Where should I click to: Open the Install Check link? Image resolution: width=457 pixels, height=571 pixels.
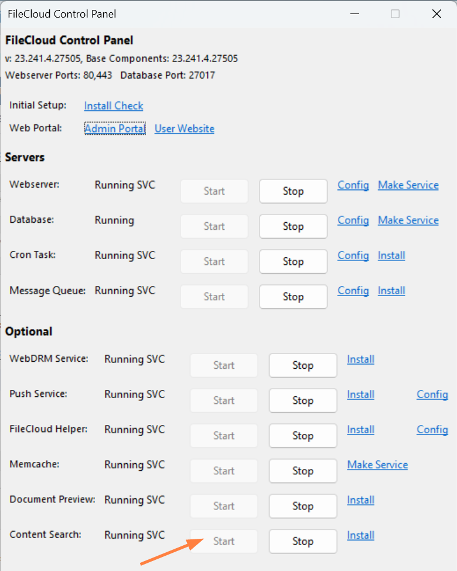tap(114, 106)
